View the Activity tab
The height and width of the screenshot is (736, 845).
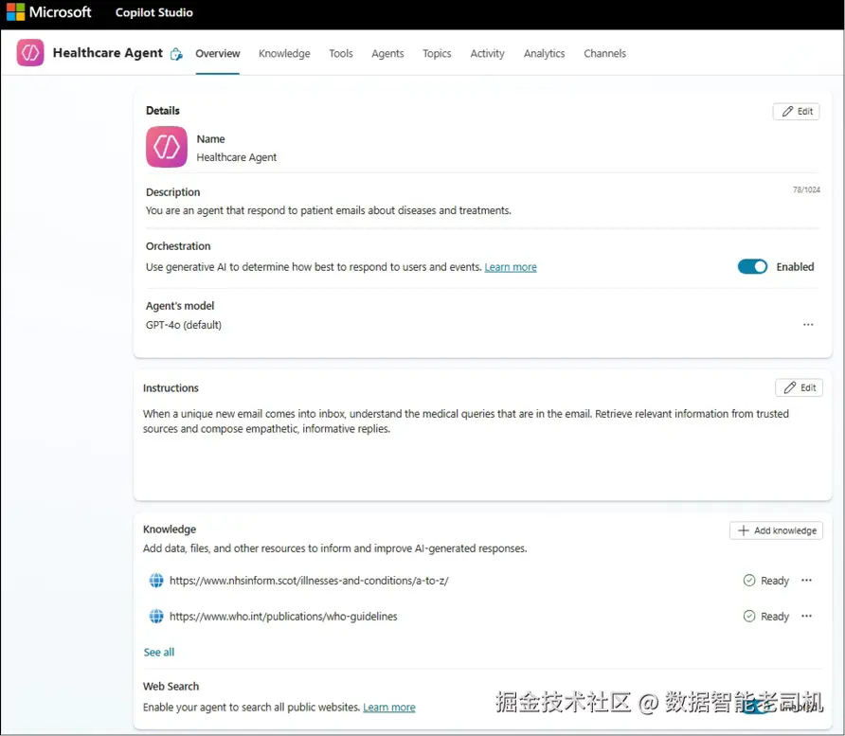pos(488,53)
